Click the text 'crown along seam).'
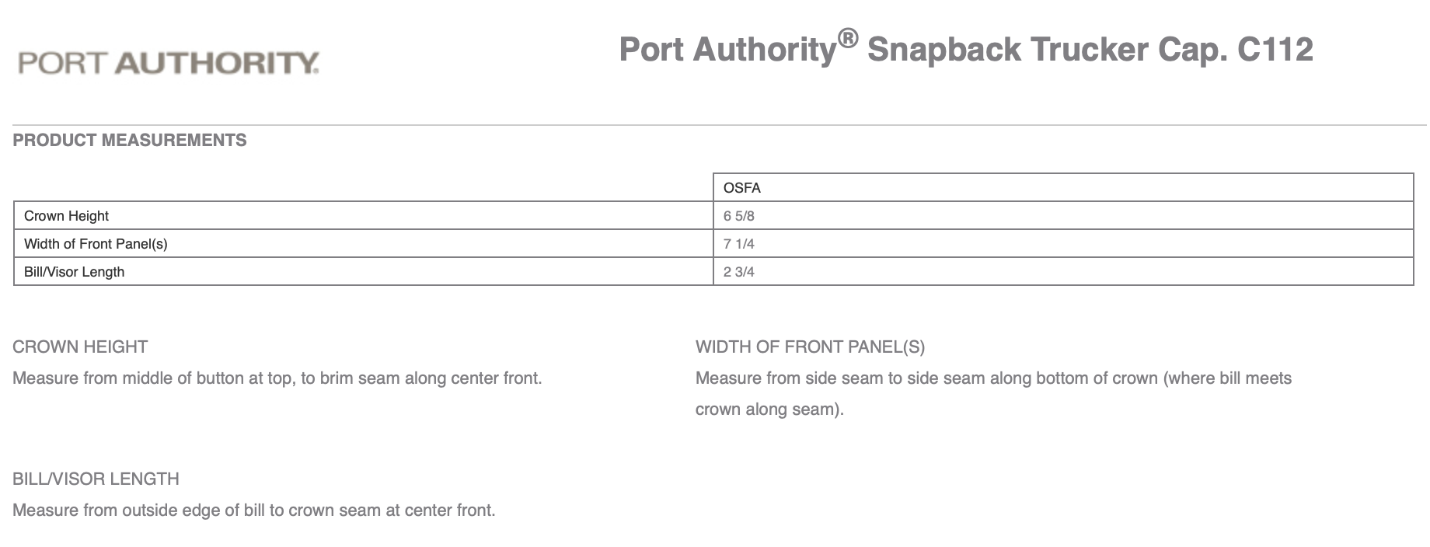The height and width of the screenshot is (547, 1430). (x=769, y=409)
